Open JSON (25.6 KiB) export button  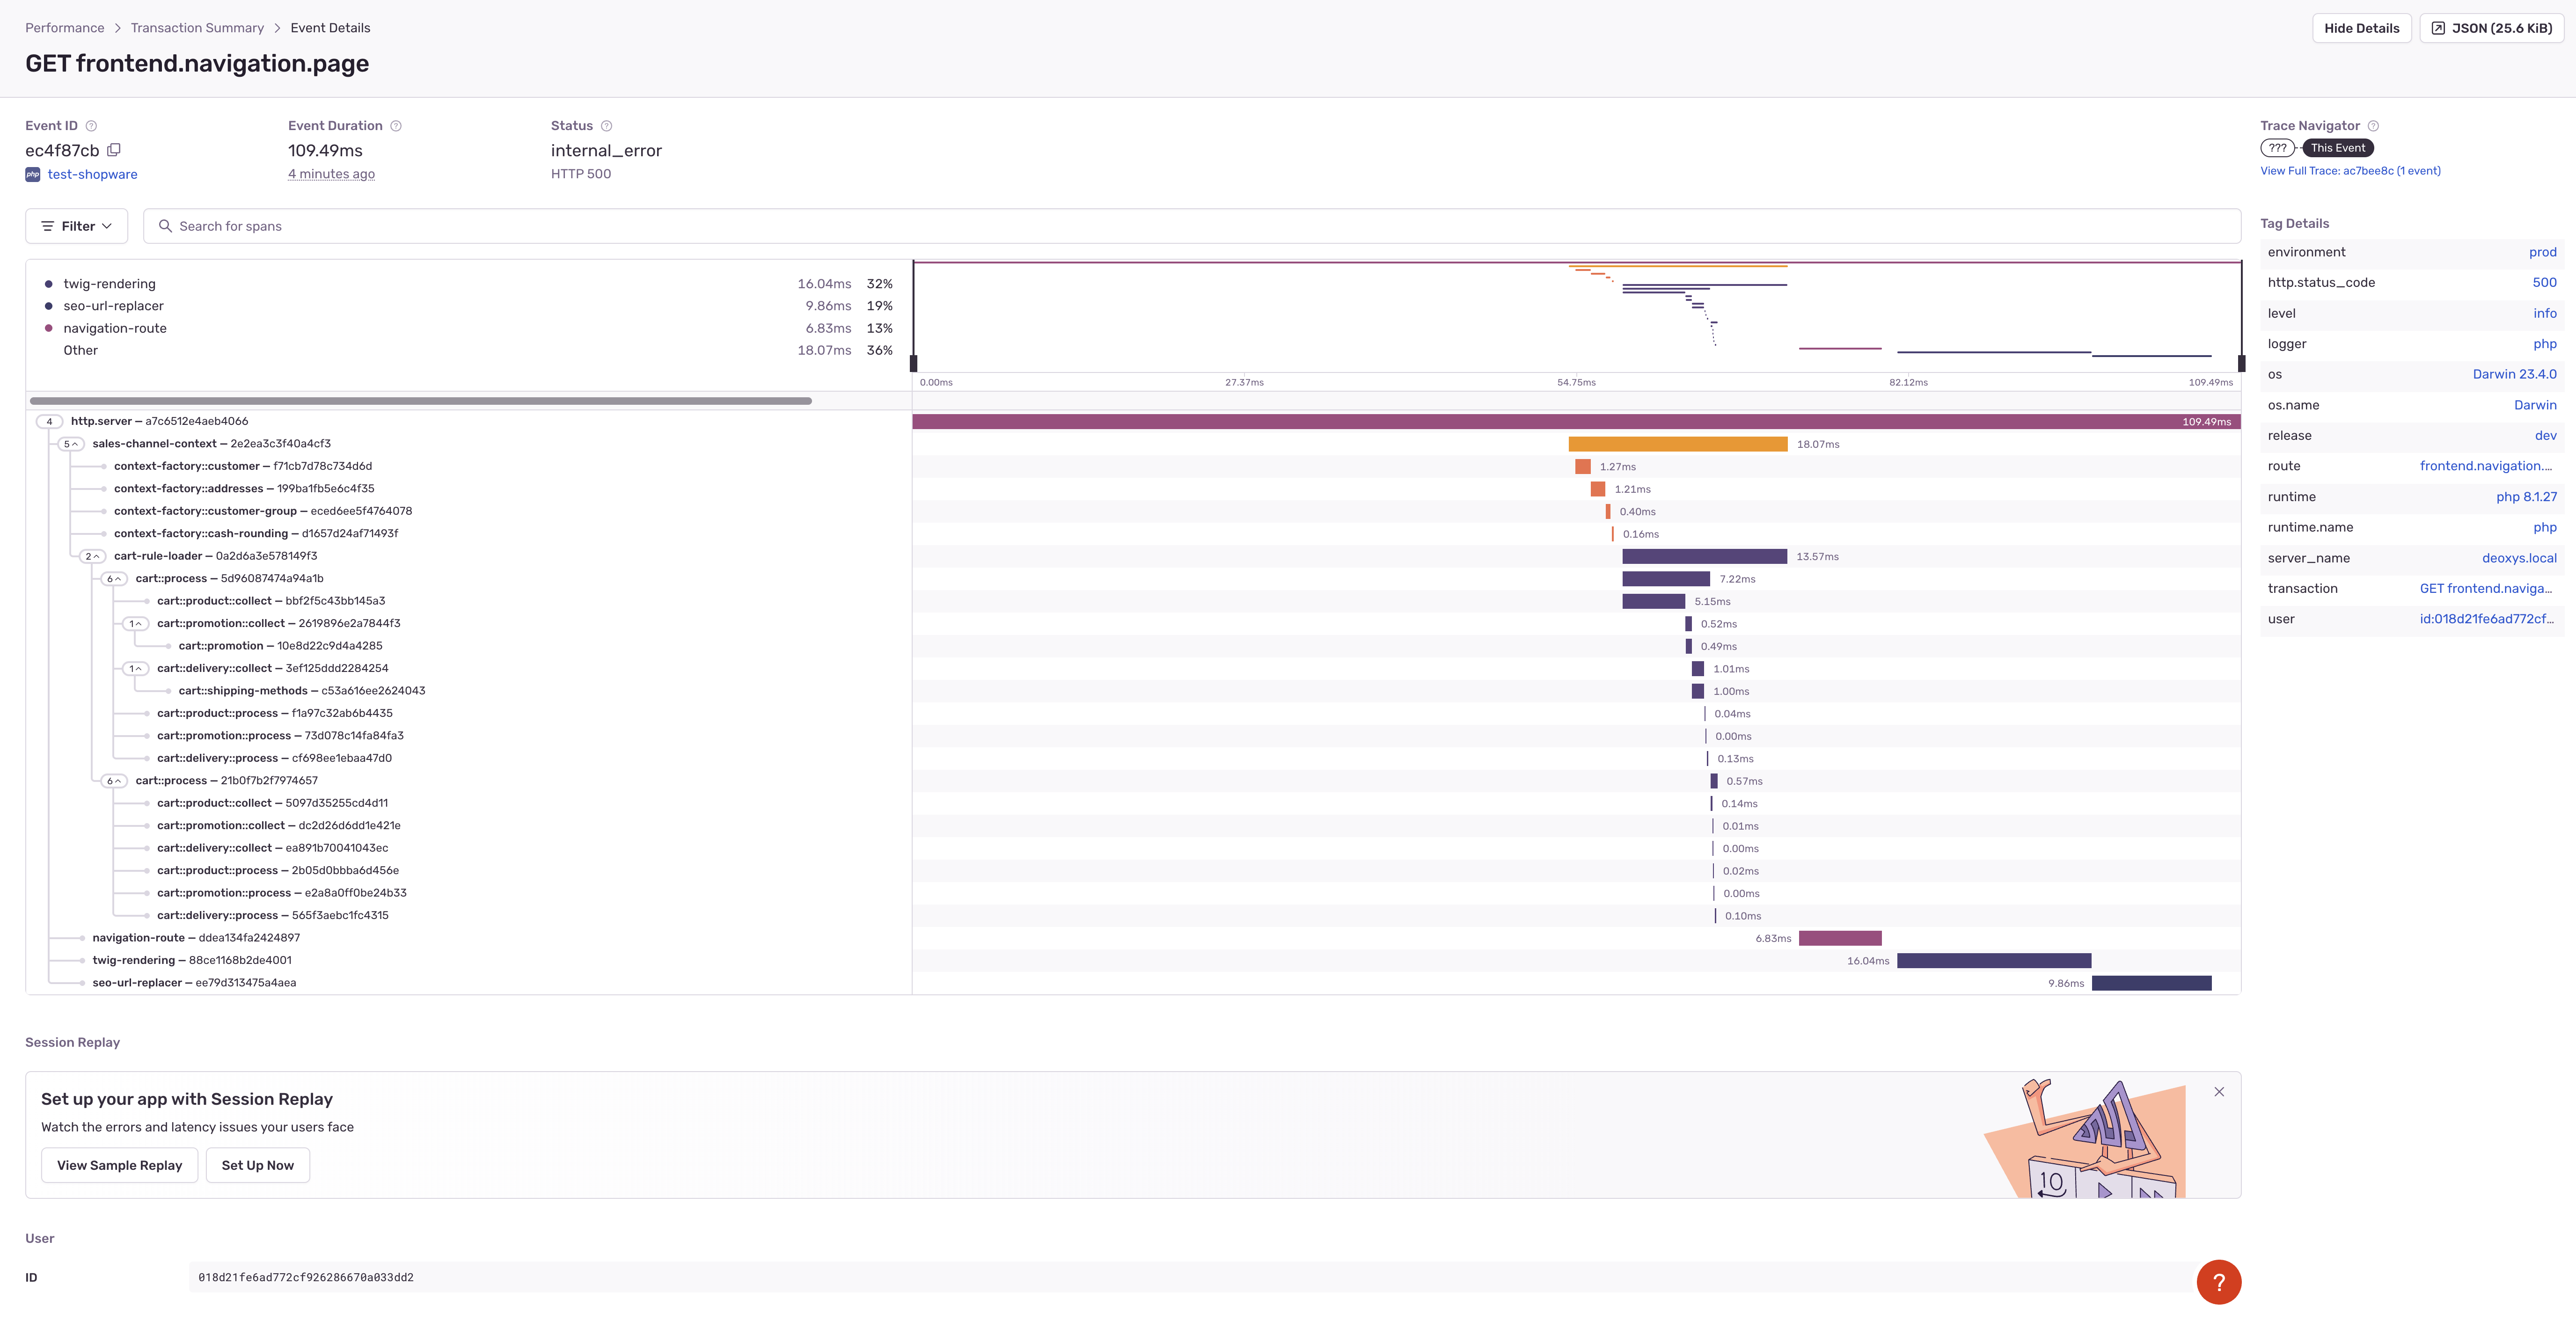tap(2491, 28)
